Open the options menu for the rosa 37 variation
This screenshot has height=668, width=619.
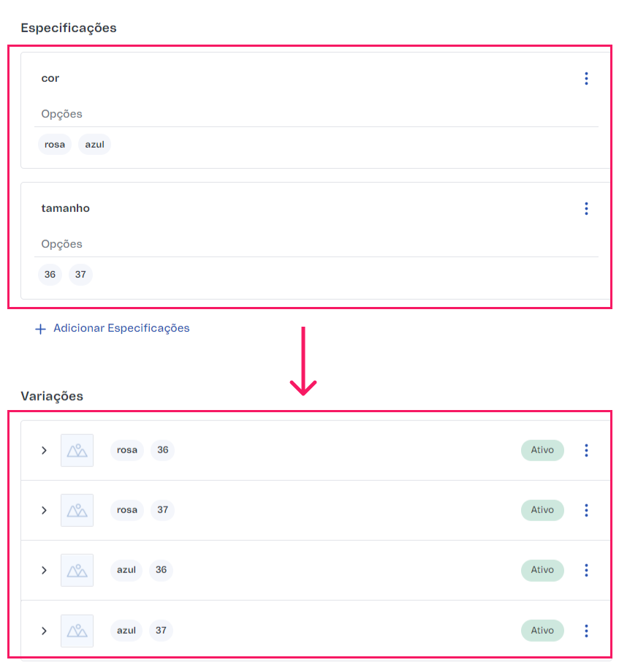click(x=586, y=510)
